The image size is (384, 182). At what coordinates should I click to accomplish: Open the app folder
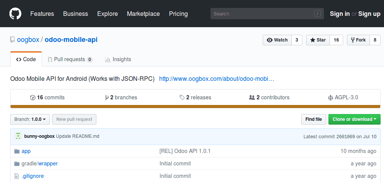click(x=26, y=151)
